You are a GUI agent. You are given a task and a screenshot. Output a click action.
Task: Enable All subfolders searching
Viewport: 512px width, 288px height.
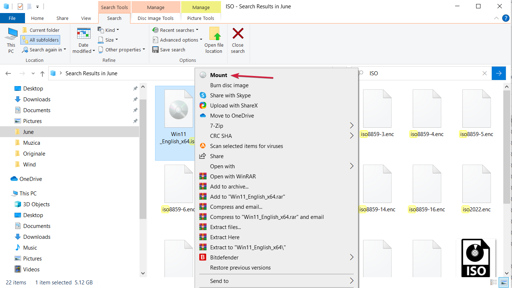[x=40, y=39]
